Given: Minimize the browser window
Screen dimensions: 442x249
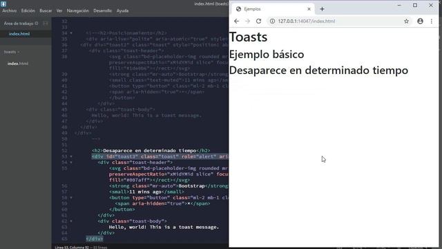Looking at the screenshot, I should click(399, 5).
